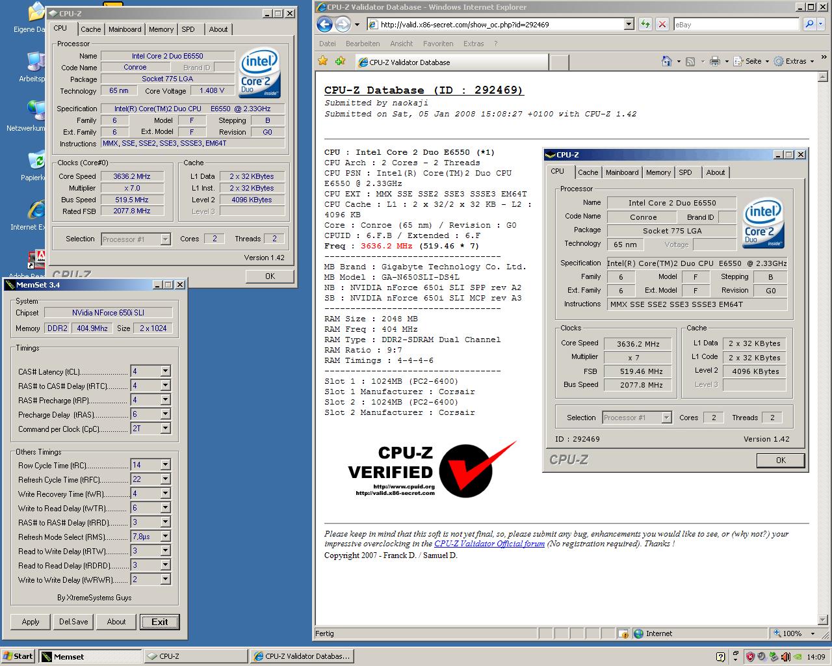Click the RSS feeds icon
Screen dimensions: 832x666
[690, 61]
